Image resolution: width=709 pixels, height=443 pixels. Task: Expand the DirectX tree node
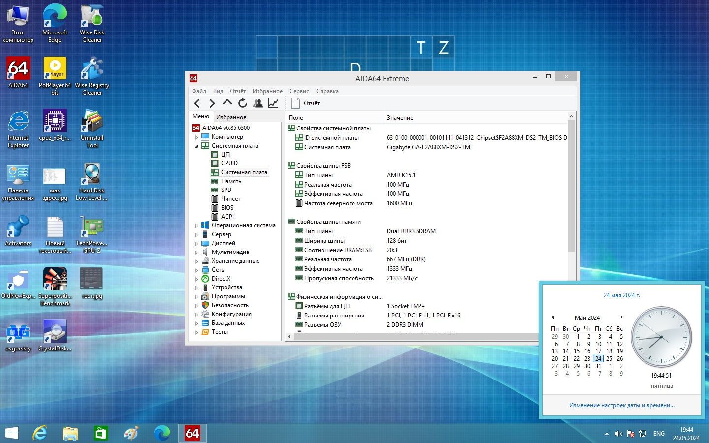click(196, 279)
